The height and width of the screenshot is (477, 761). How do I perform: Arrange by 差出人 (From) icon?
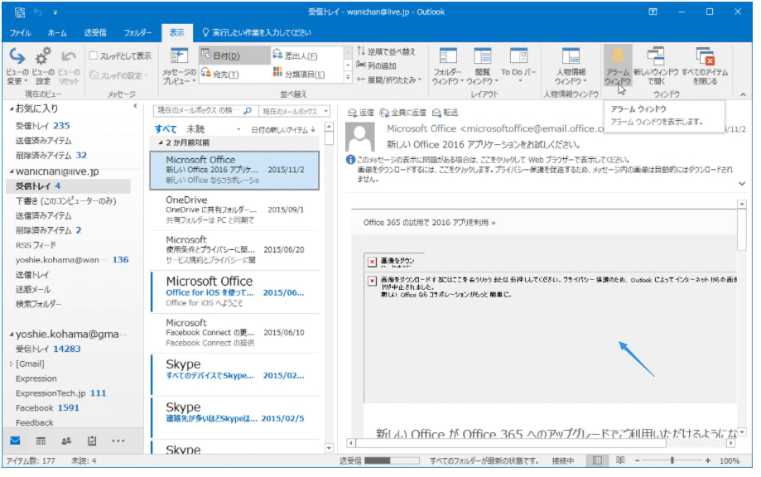tap(277, 55)
